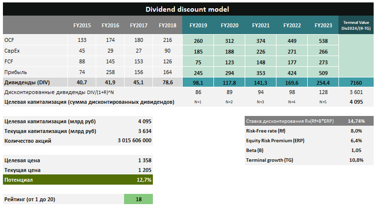Click the Terminal Value header cell
The height and width of the screenshot is (209, 380).
356,25
